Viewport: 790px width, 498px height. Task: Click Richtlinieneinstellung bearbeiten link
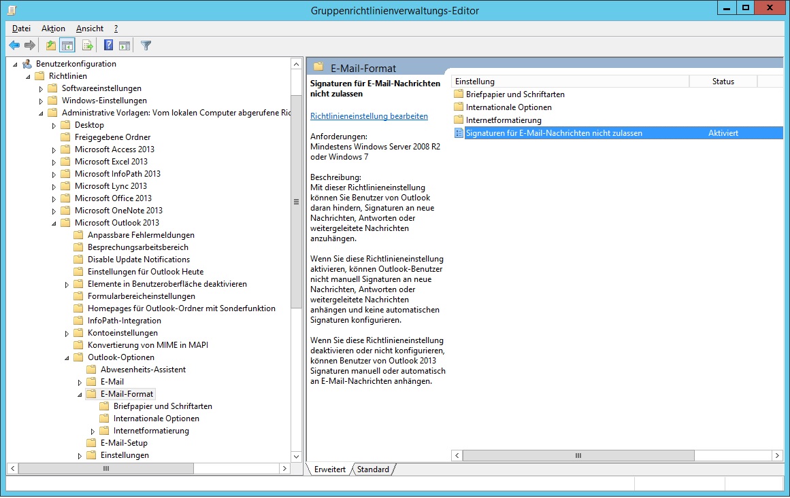coord(369,116)
